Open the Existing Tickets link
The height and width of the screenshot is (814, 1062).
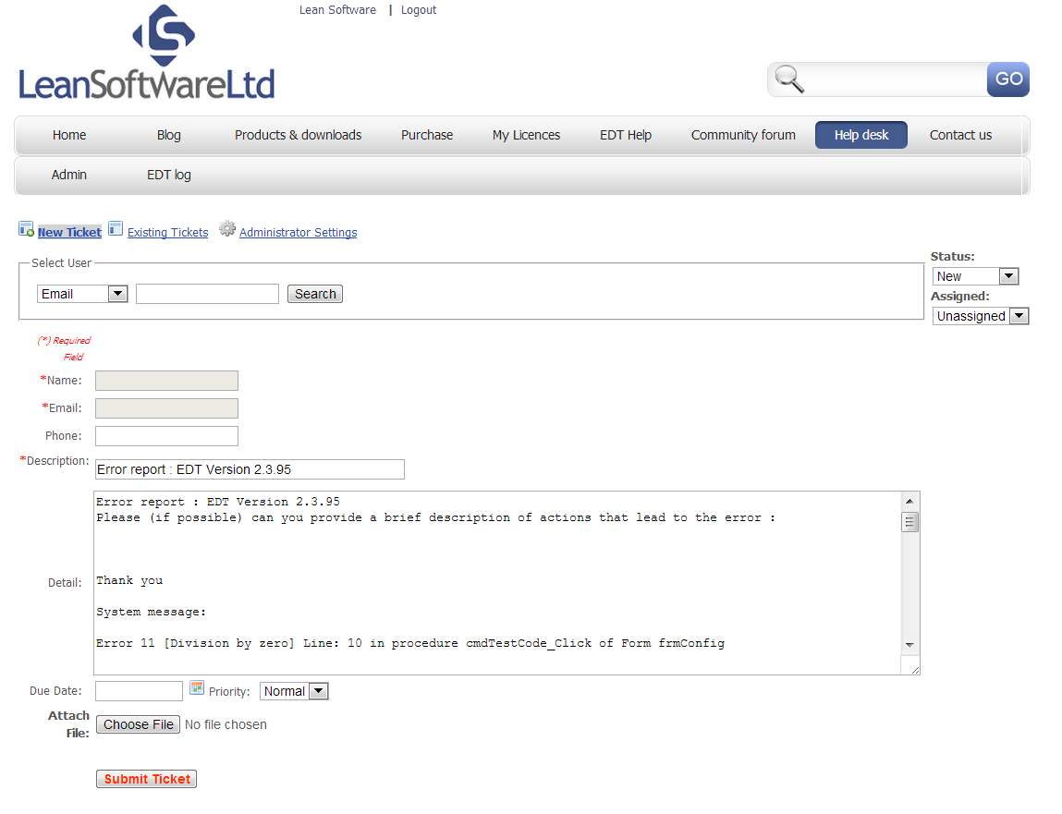tap(168, 232)
